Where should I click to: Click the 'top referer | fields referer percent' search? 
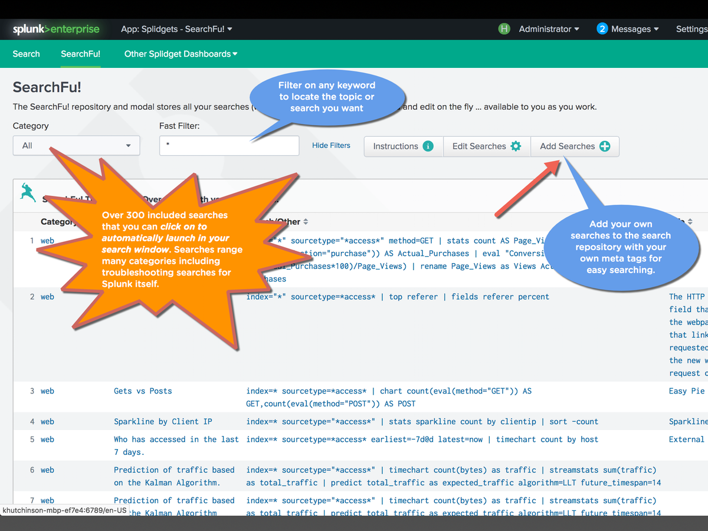click(x=398, y=297)
